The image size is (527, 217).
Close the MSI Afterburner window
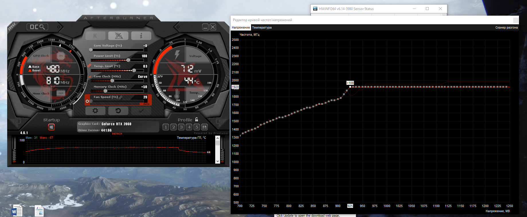click(213, 27)
